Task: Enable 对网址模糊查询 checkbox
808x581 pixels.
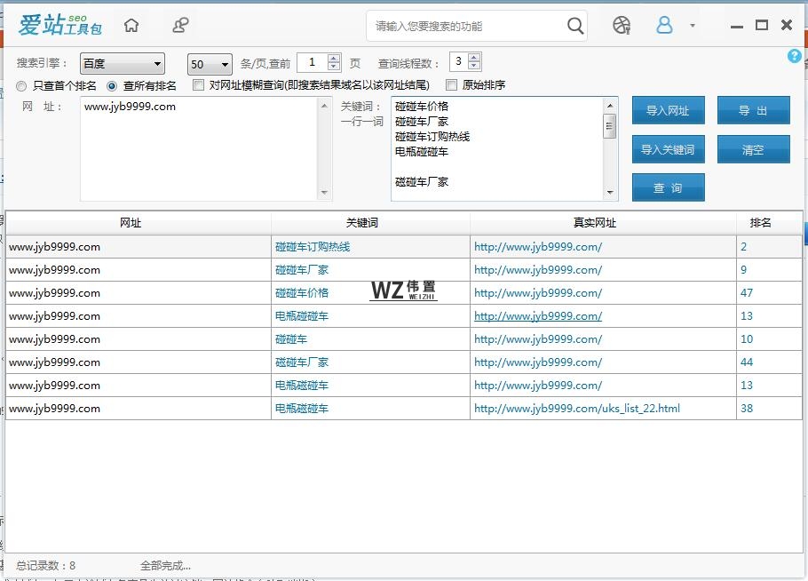Action: tap(199, 85)
